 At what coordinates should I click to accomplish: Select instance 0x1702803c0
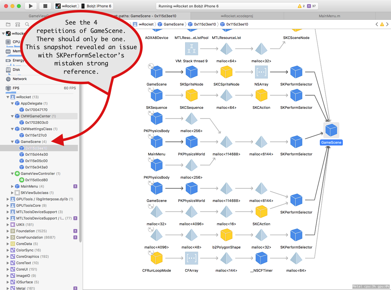tap(37, 123)
